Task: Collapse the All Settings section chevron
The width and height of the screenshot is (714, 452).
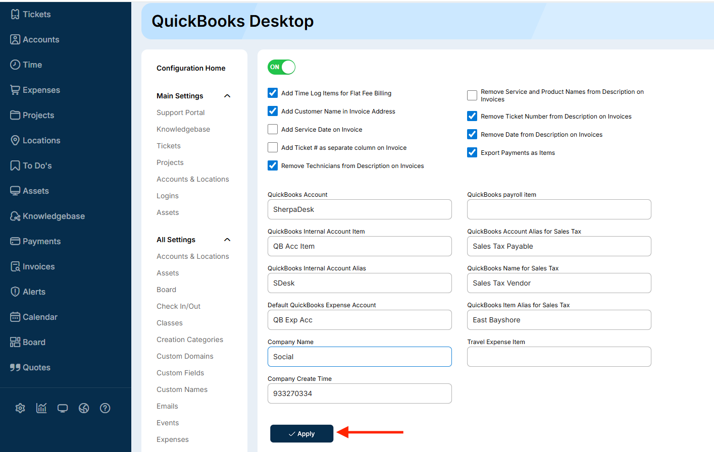Action: (x=227, y=240)
